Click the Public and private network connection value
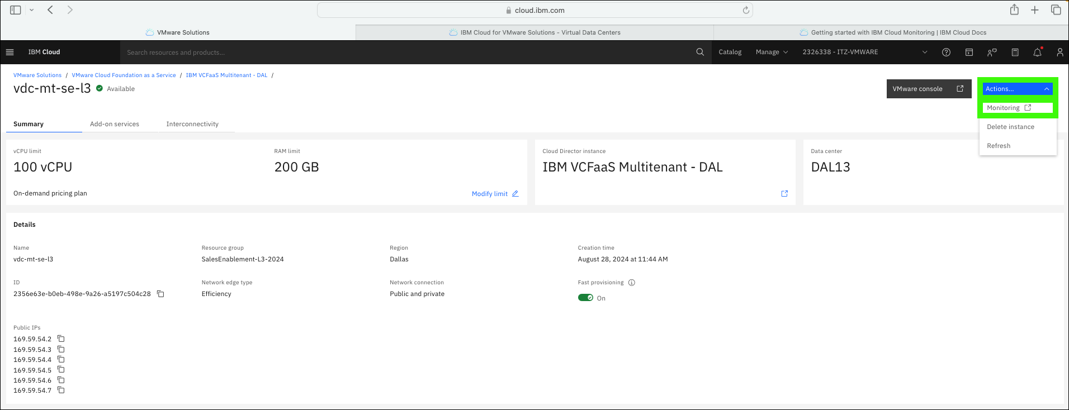1069x410 pixels. tap(417, 294)
